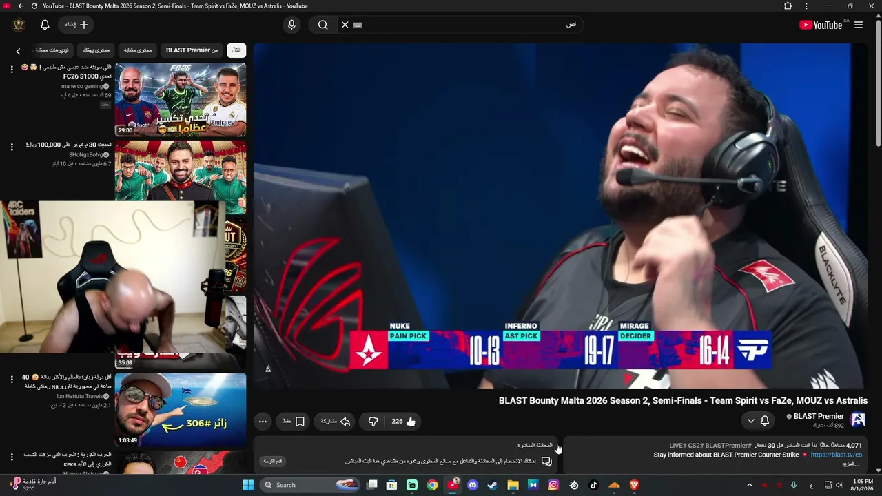The image size is (882, 496).
Task: Click the taskbar Search box
Action: [311, 485]
